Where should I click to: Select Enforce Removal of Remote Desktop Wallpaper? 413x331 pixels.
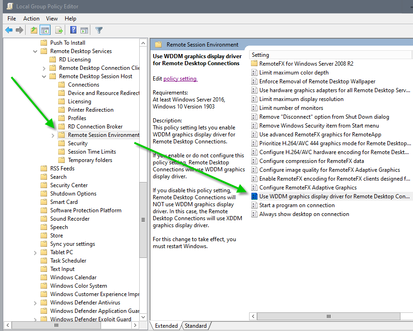coord(317,81)
